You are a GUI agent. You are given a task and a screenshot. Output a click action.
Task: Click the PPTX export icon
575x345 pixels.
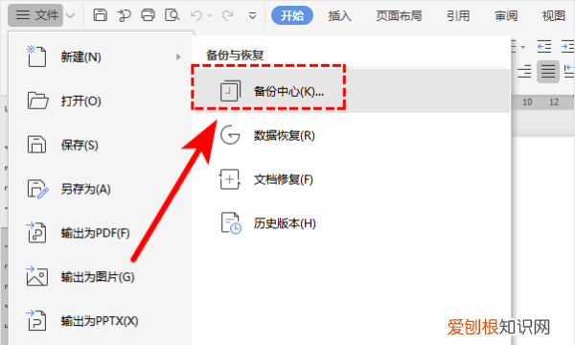(x=36, y=320)
